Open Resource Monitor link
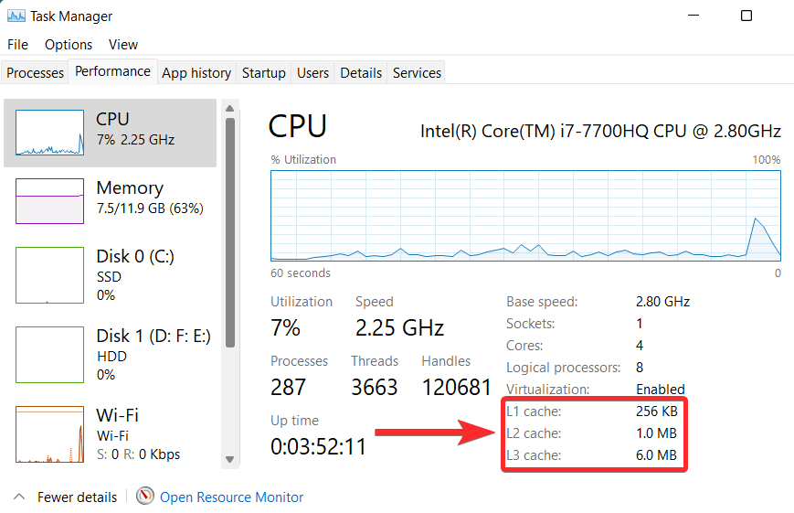This screenshot has height=513, width=794. point(231,497)
